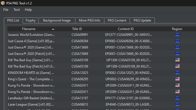Click the EU flag for Laser League Game
Viewport: 196px width, 110px height.
[177, 104]
